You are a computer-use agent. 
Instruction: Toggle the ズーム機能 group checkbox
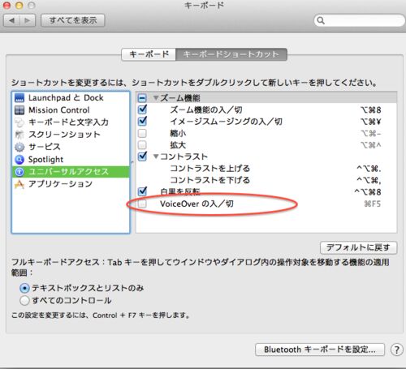pyautogui.click(x=142, y=98)
